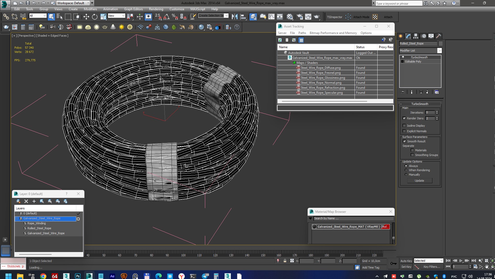This screenshot has height=279, width=495.
Task: Select the When Rendering update option
Action: pyautogui.click(x=406, y=170)
